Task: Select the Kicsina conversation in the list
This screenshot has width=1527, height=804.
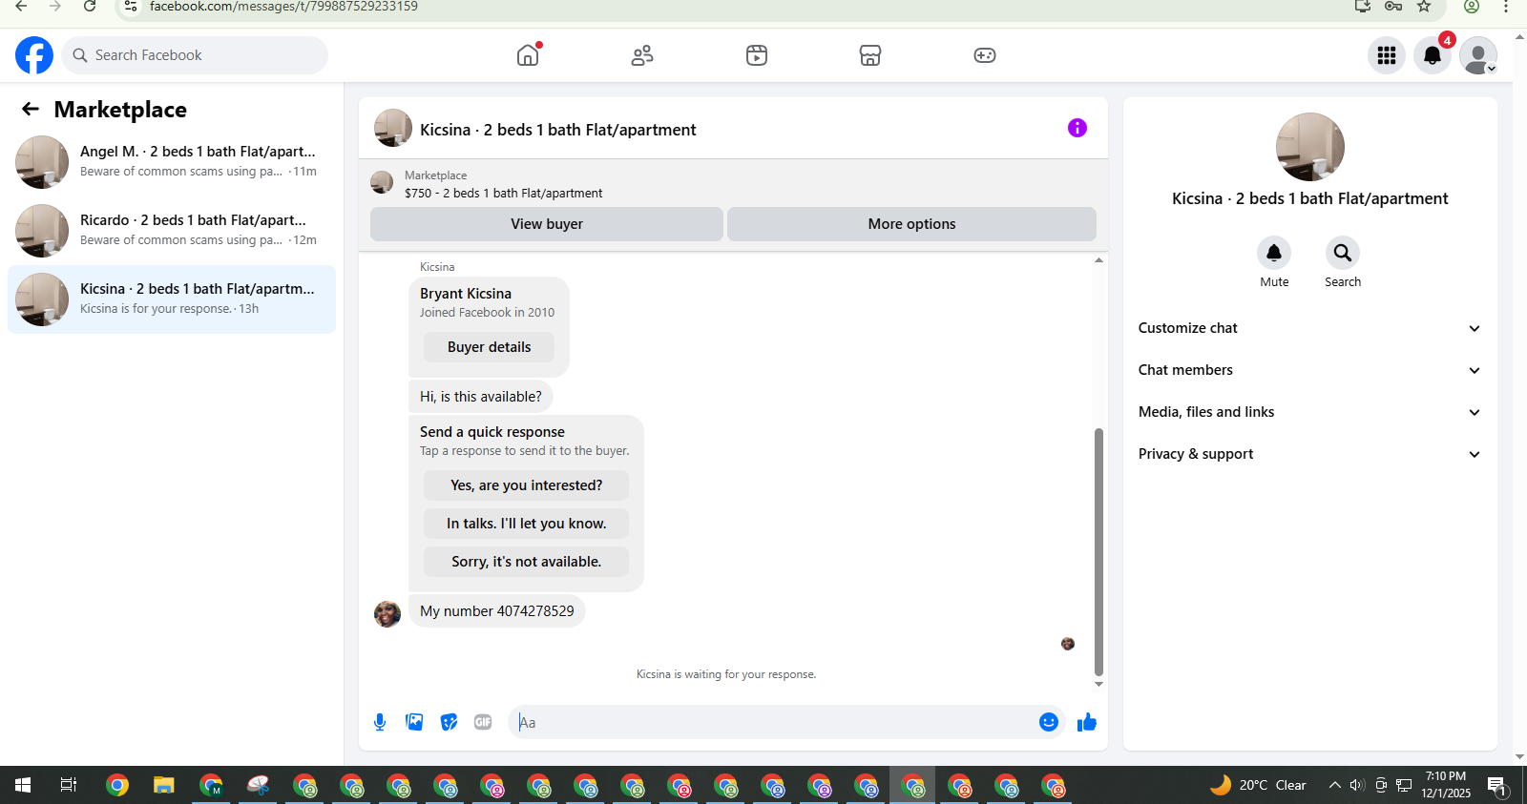Action: 172,299
